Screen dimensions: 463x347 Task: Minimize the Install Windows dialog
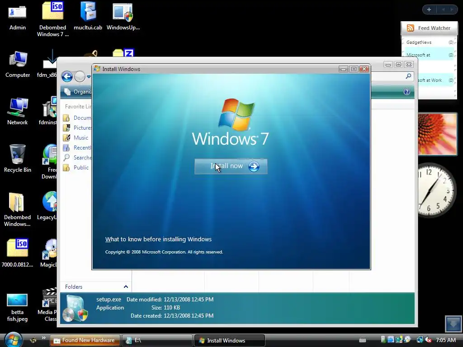[343, 69]
